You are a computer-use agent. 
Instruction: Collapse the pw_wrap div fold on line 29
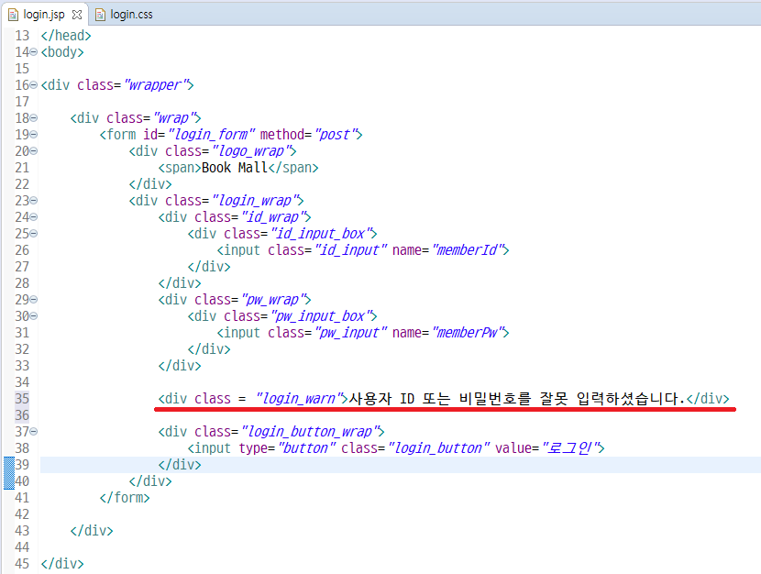33,299
